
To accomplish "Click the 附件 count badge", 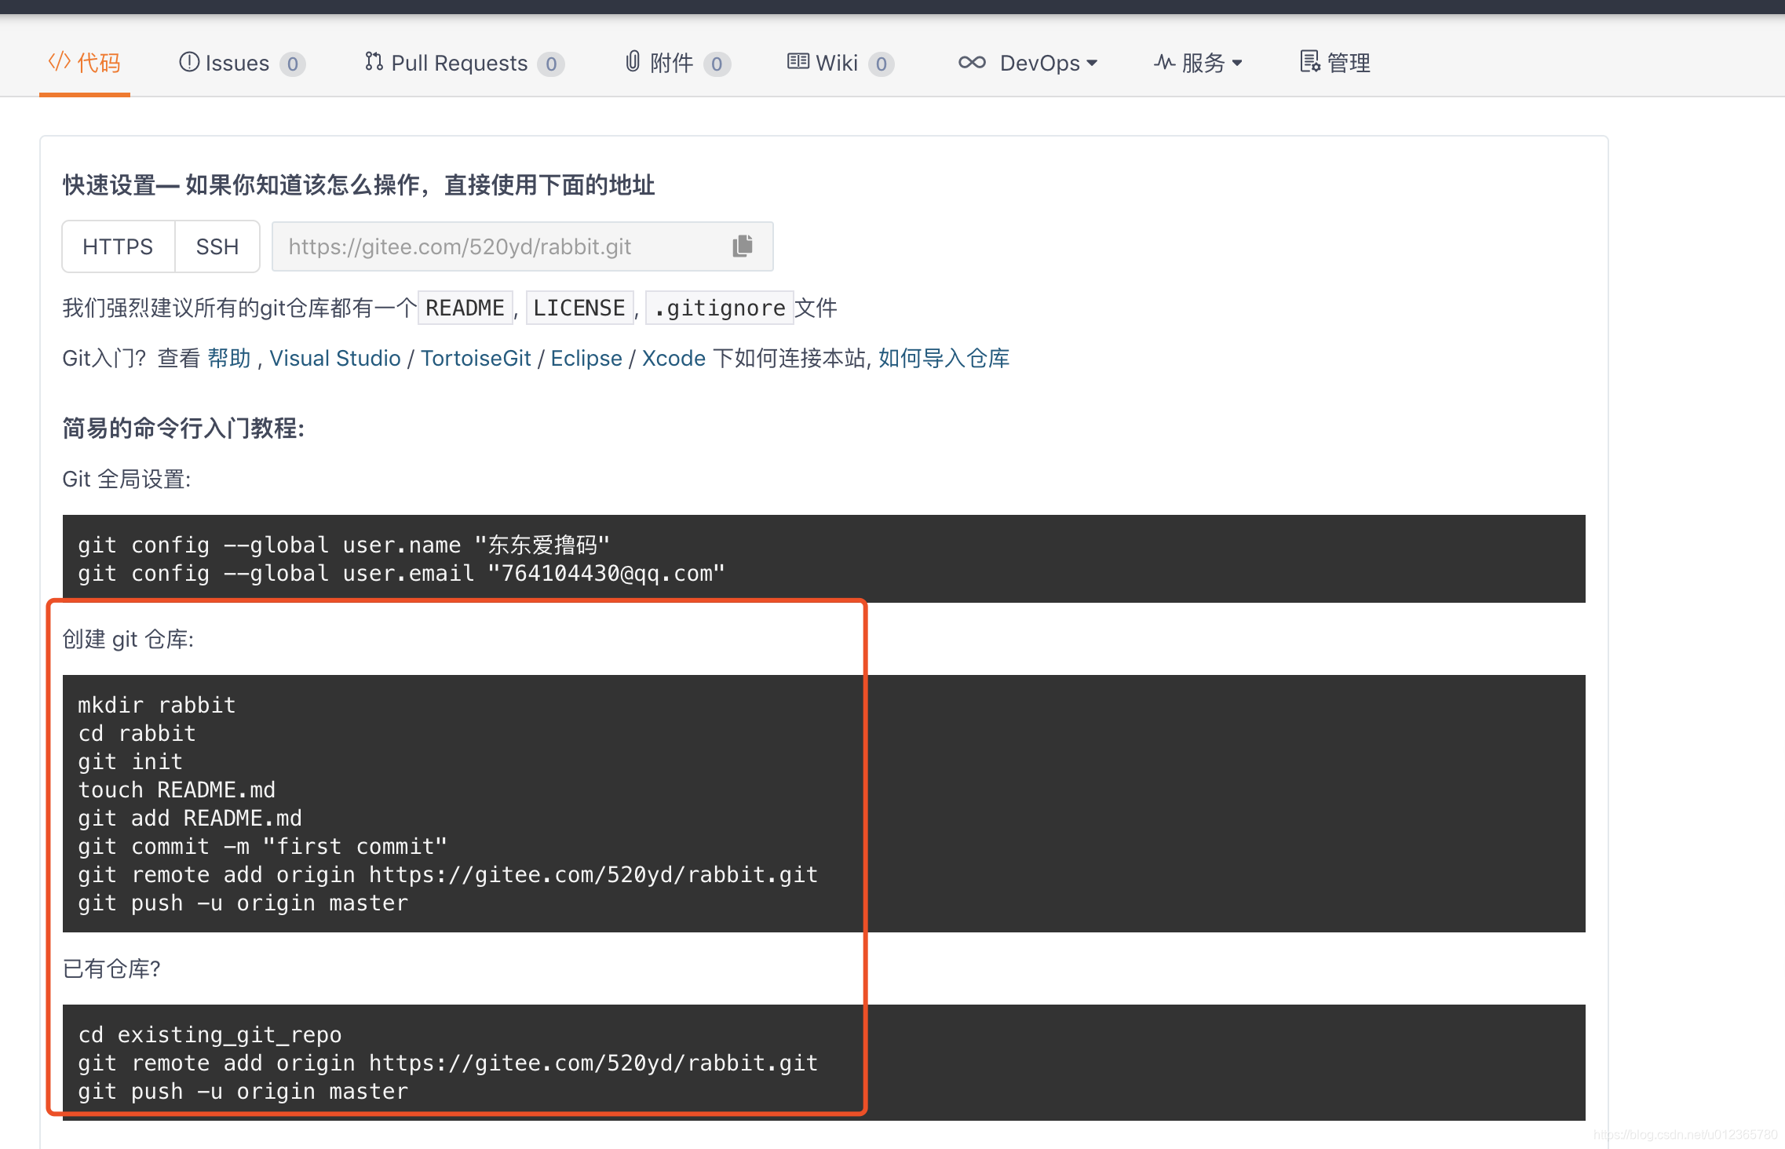I will click(x=717, y=64).
